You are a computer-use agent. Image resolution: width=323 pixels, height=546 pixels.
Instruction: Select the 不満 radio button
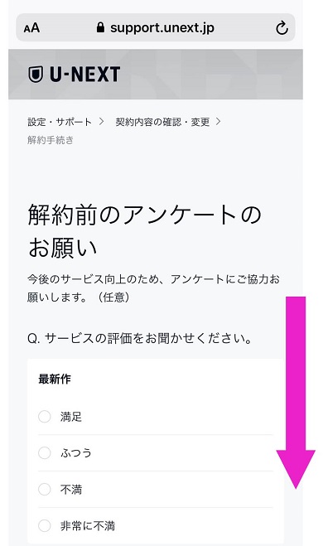click(44, 489)
